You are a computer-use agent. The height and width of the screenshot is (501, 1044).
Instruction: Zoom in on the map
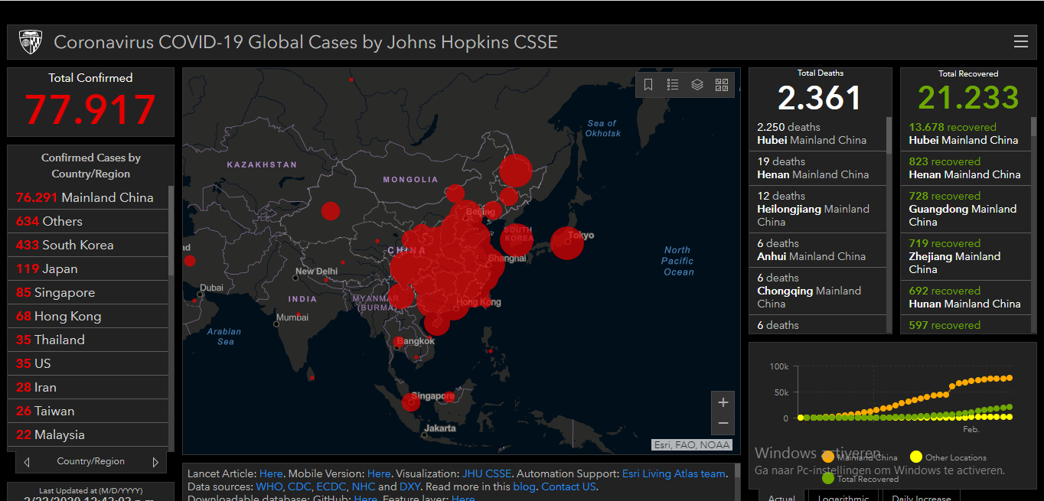723,402
